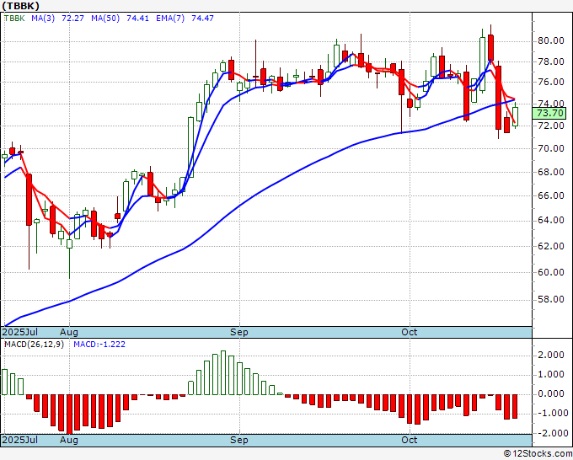Click the -2.000 MACD axis label
This screenshot has width=573, height=460.
tap(552, 433)
